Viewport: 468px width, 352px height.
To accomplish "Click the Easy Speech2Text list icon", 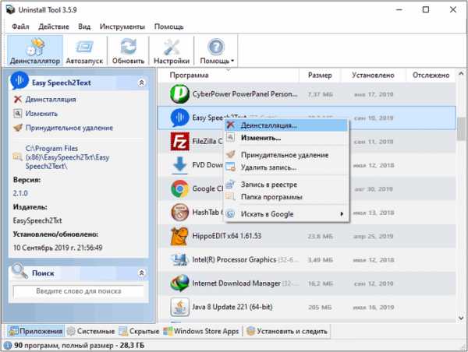I will pos(179,118).
